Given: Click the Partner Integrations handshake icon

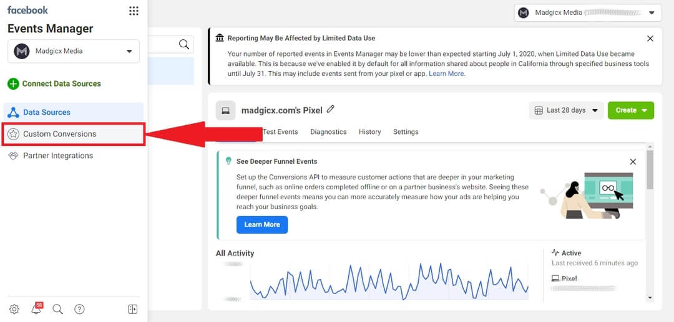Looking at the screenshot, I should pyautogui.click(x=13, y=156).
